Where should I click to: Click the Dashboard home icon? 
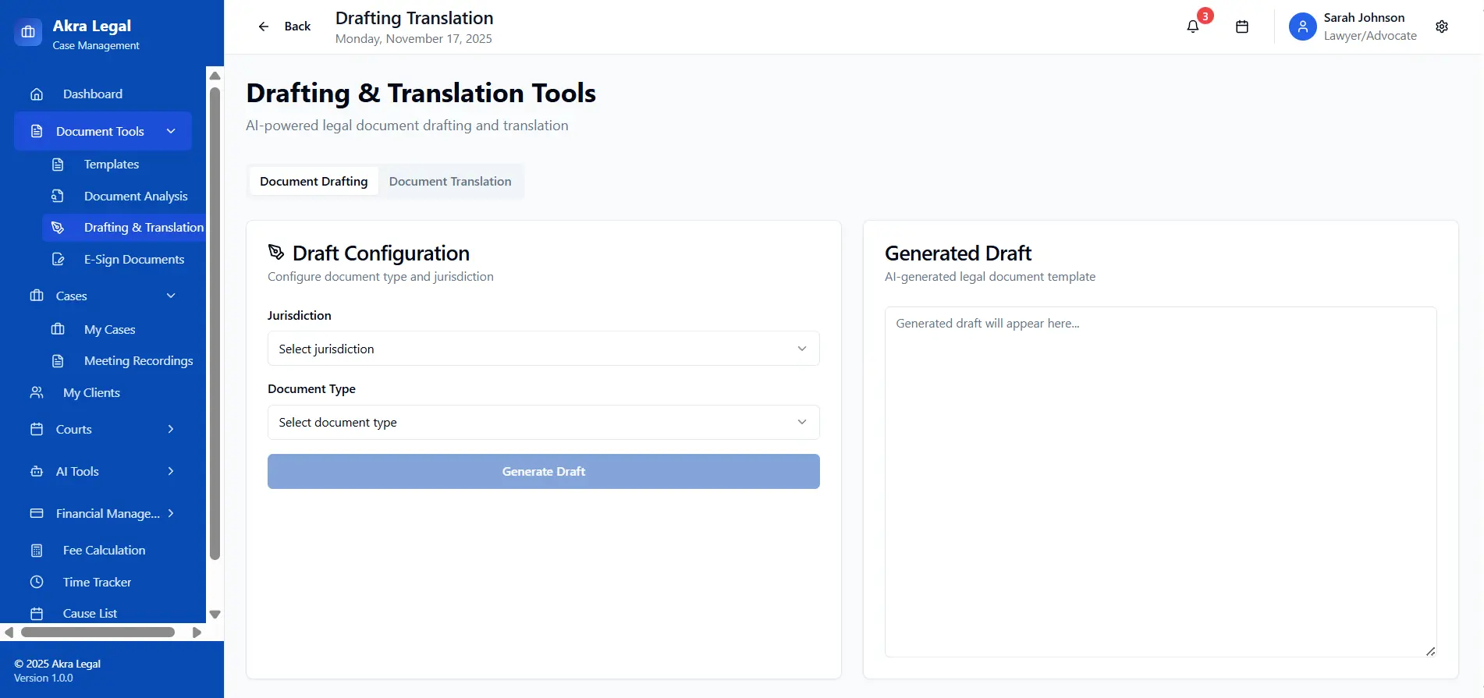point(37,94)
